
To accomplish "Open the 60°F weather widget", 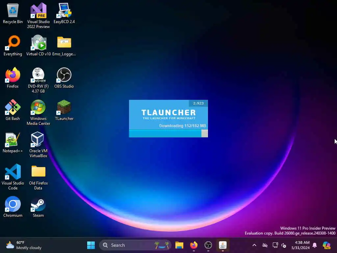I will (24, 245).
